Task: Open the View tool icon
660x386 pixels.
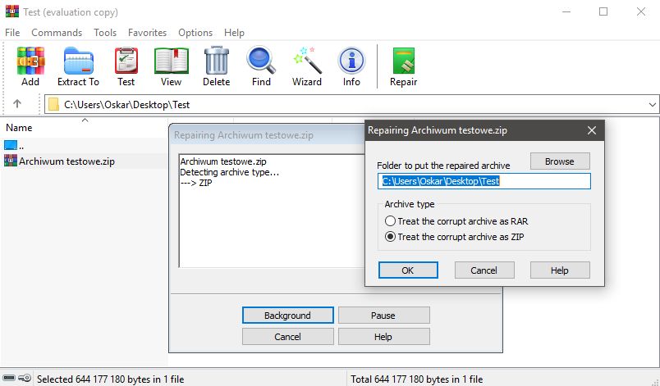Action: [171, 66]
